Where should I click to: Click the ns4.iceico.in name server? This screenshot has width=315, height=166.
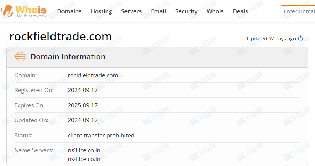click(x=84, y=159)
